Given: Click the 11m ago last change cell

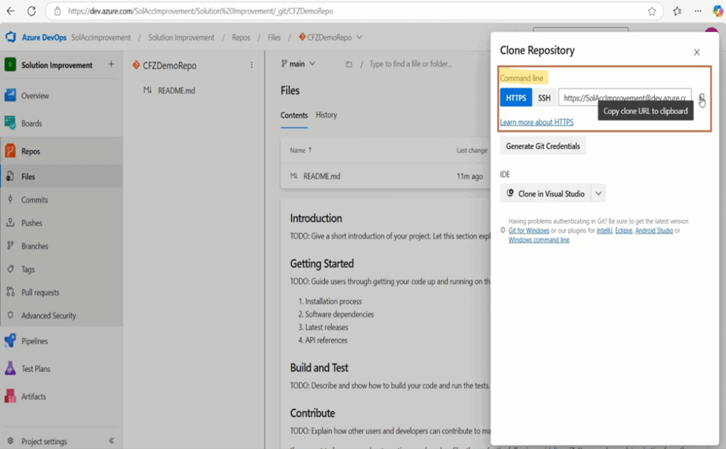Looking at the screenshot, I should click(469, 176).
